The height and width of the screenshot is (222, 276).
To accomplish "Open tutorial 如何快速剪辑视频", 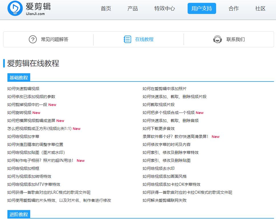I will pos(23,89).
